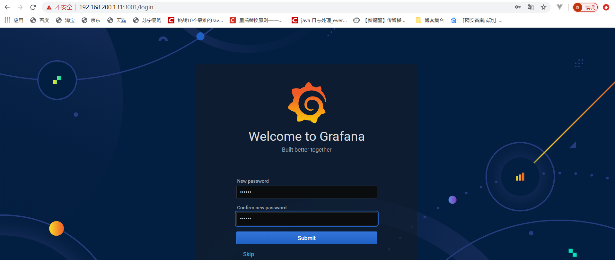Click the saved passwords key icon

tap(518, 7)
